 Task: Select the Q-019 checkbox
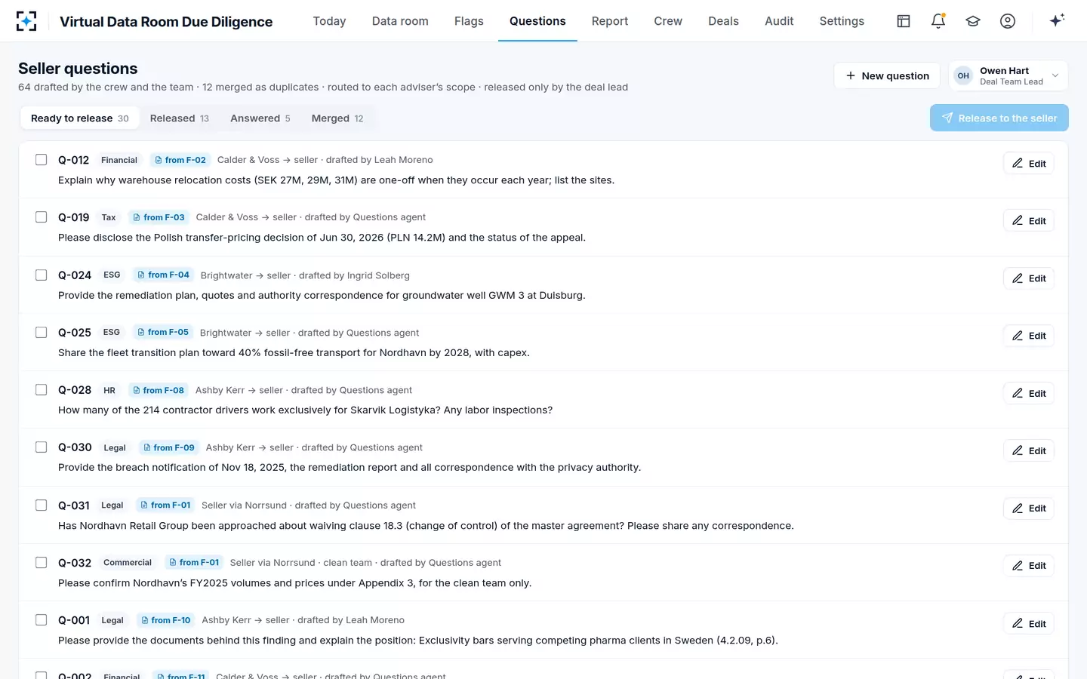(42, 217)
